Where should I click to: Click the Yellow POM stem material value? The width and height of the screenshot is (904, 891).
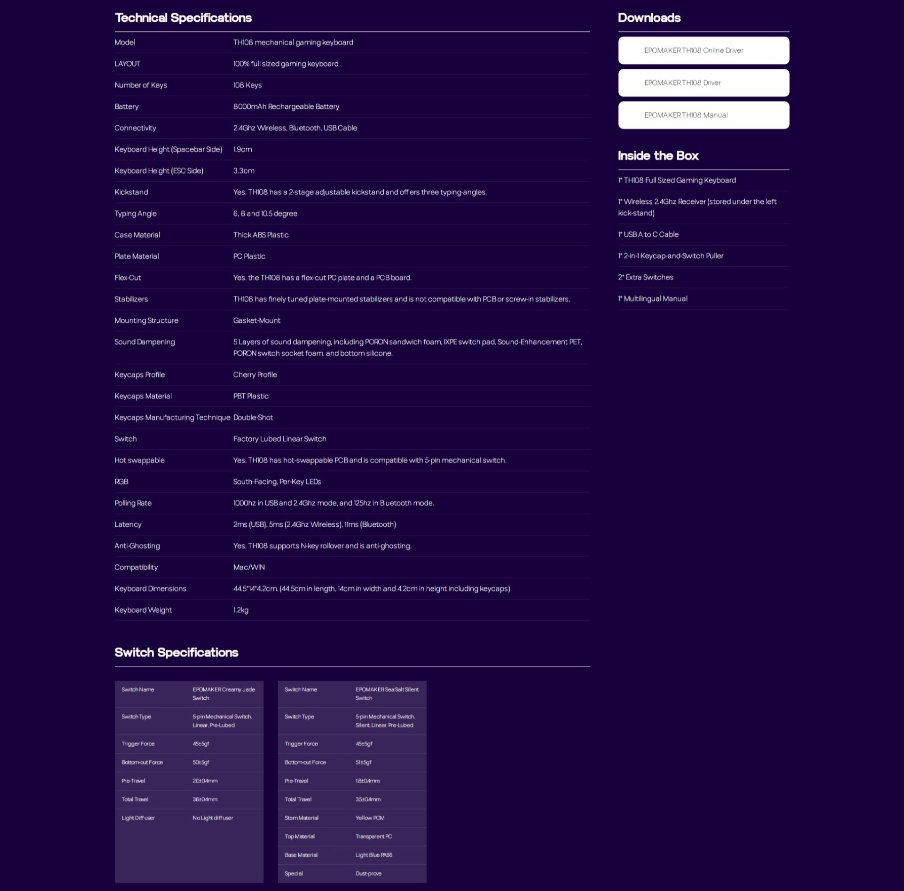(x=370, y=818)
